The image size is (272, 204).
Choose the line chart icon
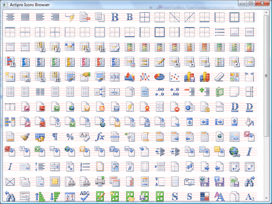click(144, 77)
